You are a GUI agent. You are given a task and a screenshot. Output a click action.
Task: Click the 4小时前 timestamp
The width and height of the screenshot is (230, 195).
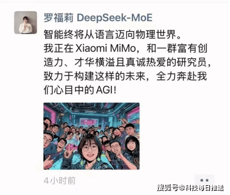60,181
